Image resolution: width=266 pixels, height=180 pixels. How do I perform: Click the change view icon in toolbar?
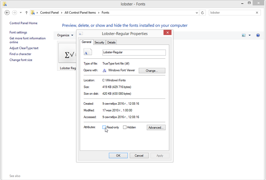244,35
